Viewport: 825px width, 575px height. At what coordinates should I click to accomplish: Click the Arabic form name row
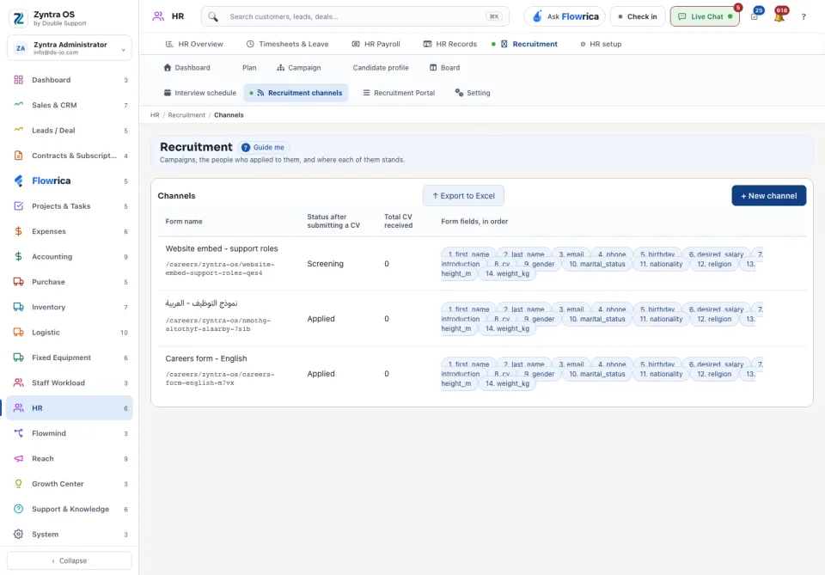click(201, 303)
